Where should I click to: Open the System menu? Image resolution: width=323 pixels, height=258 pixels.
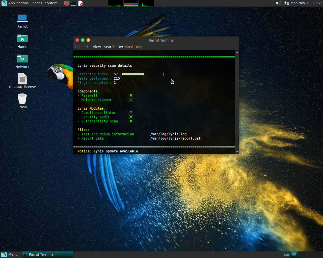51,3
